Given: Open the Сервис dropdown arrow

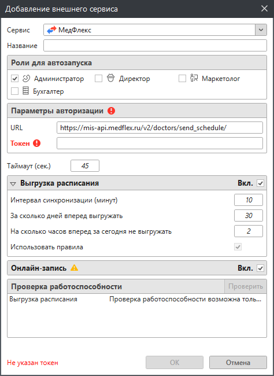Looking at the screenshot, I should 261,30.
